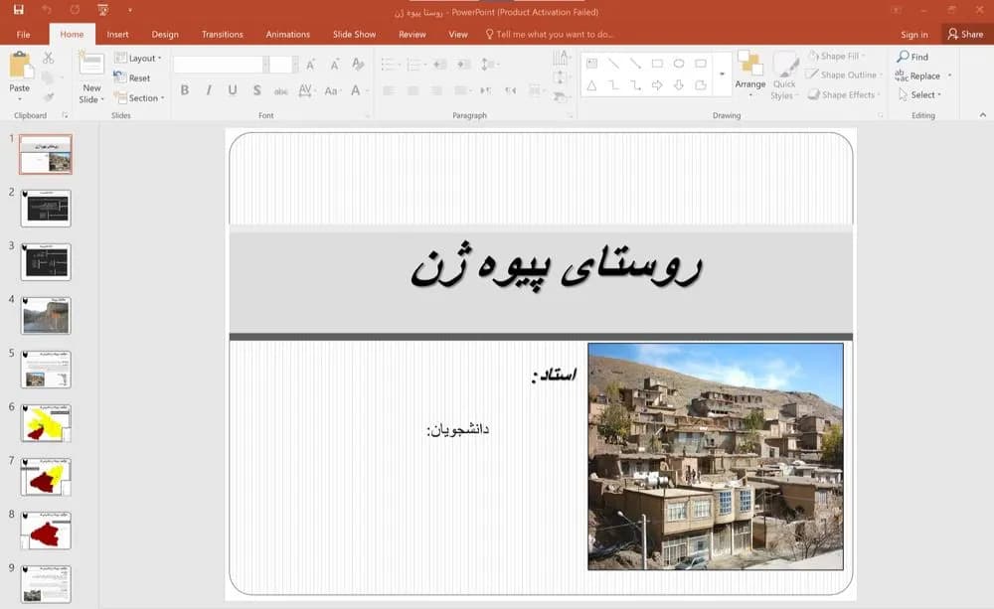994x609 pixels.
Task: Select the Text Box shape in the gallery
Action: pos(591,64)
